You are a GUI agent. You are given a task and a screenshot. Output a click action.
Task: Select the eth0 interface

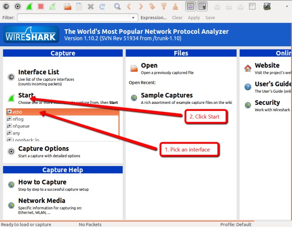63,112
